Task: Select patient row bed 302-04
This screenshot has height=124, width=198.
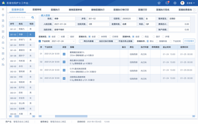Action: [22, 77]
